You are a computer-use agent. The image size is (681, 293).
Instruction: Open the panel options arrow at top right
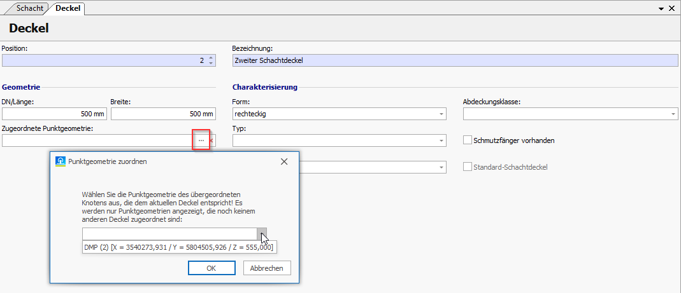tap(662, 9)
